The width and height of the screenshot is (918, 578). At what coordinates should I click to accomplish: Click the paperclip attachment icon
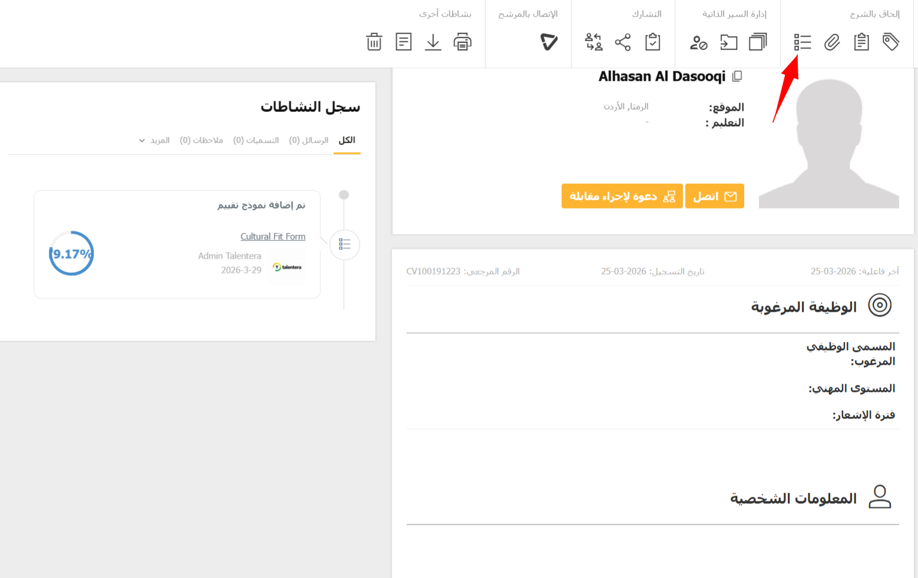(831, 42)
